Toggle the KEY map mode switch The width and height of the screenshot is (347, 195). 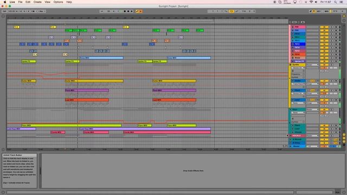coord(319,11)
